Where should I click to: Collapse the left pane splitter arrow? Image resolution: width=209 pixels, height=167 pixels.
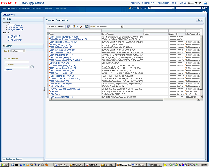44,89
